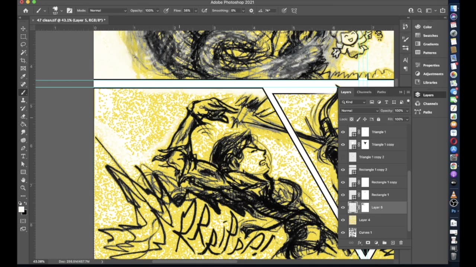476x267 pixels.
Task: Open the layer Fill dropdown
Action: pos(407,119)
